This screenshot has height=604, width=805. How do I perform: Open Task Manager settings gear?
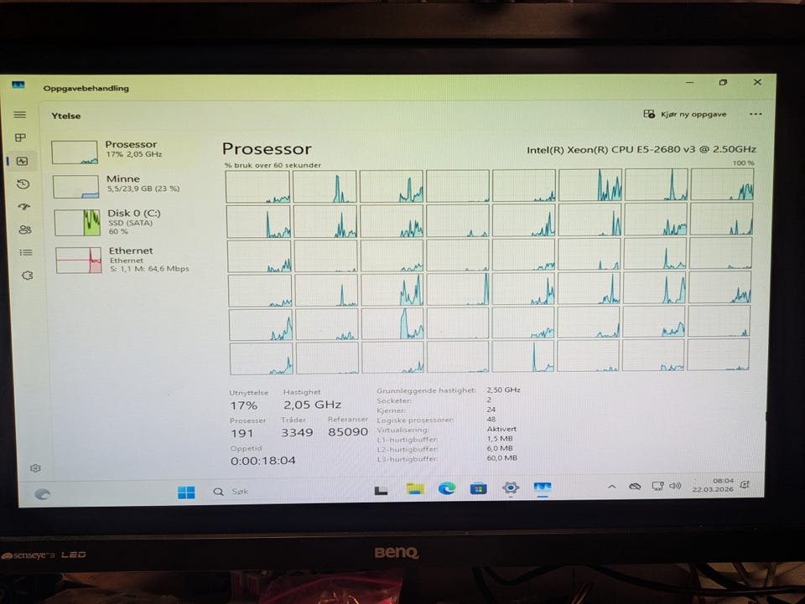click(x=35, y=468)
